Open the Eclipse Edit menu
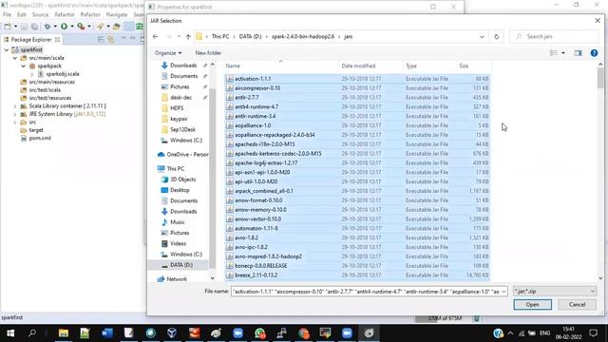The width and height of the screenshot is (608, 342). 21,15
